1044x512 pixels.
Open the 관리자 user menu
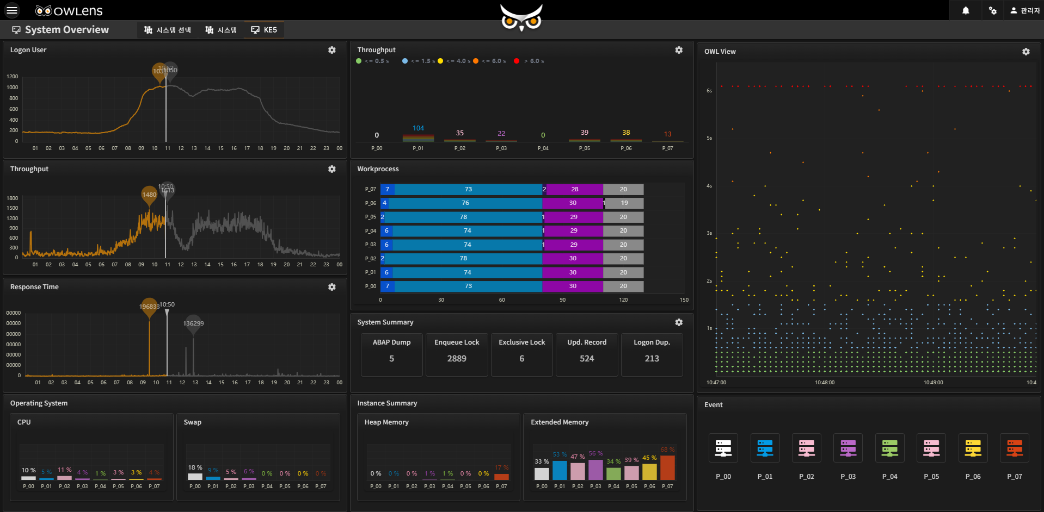(1025, 10)
